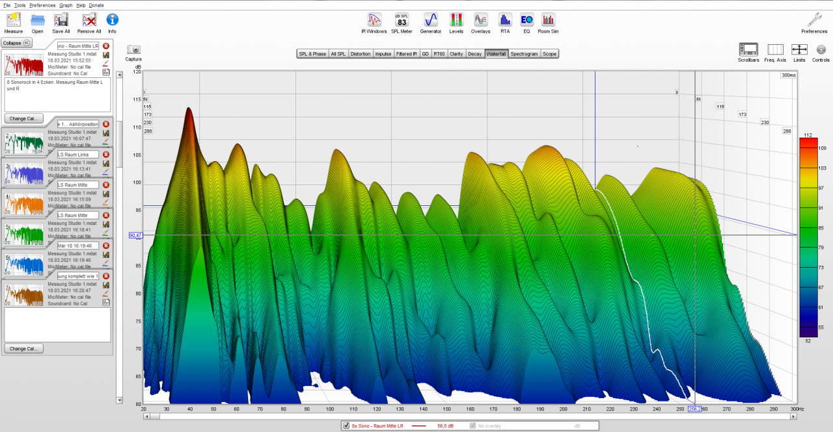Click the 300ms time span label

[x=789, y=75]
